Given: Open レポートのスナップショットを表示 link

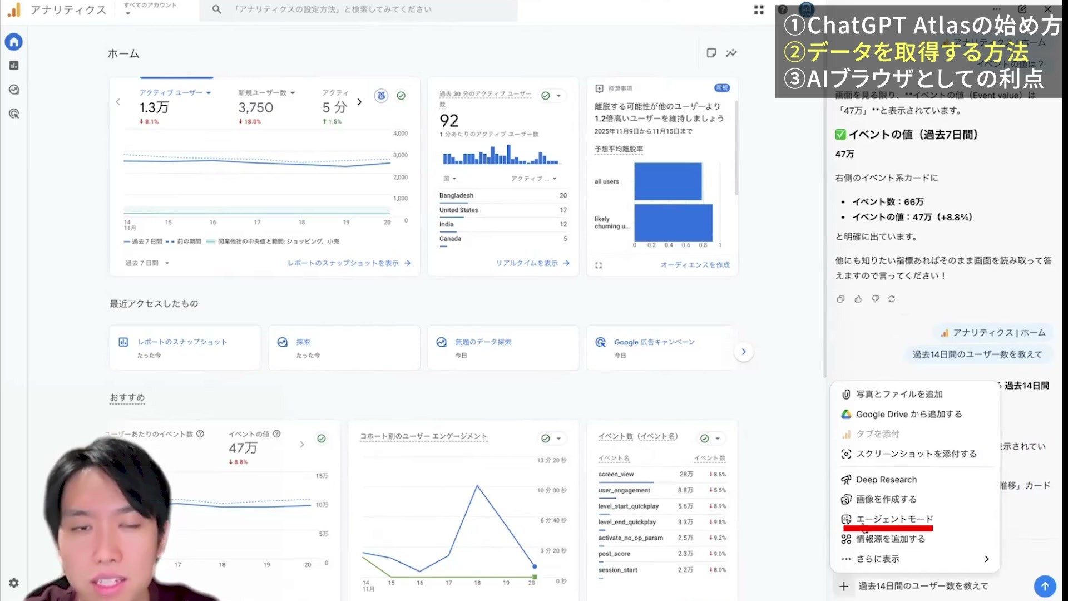Looking at the screenshot, I should [x=349, y=263].
